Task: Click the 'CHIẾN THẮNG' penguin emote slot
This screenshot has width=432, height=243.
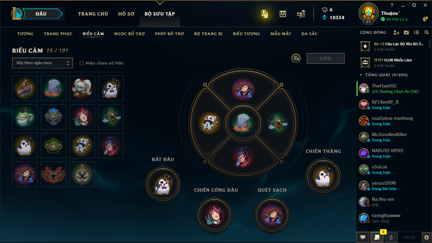Action: click(323, 177)
